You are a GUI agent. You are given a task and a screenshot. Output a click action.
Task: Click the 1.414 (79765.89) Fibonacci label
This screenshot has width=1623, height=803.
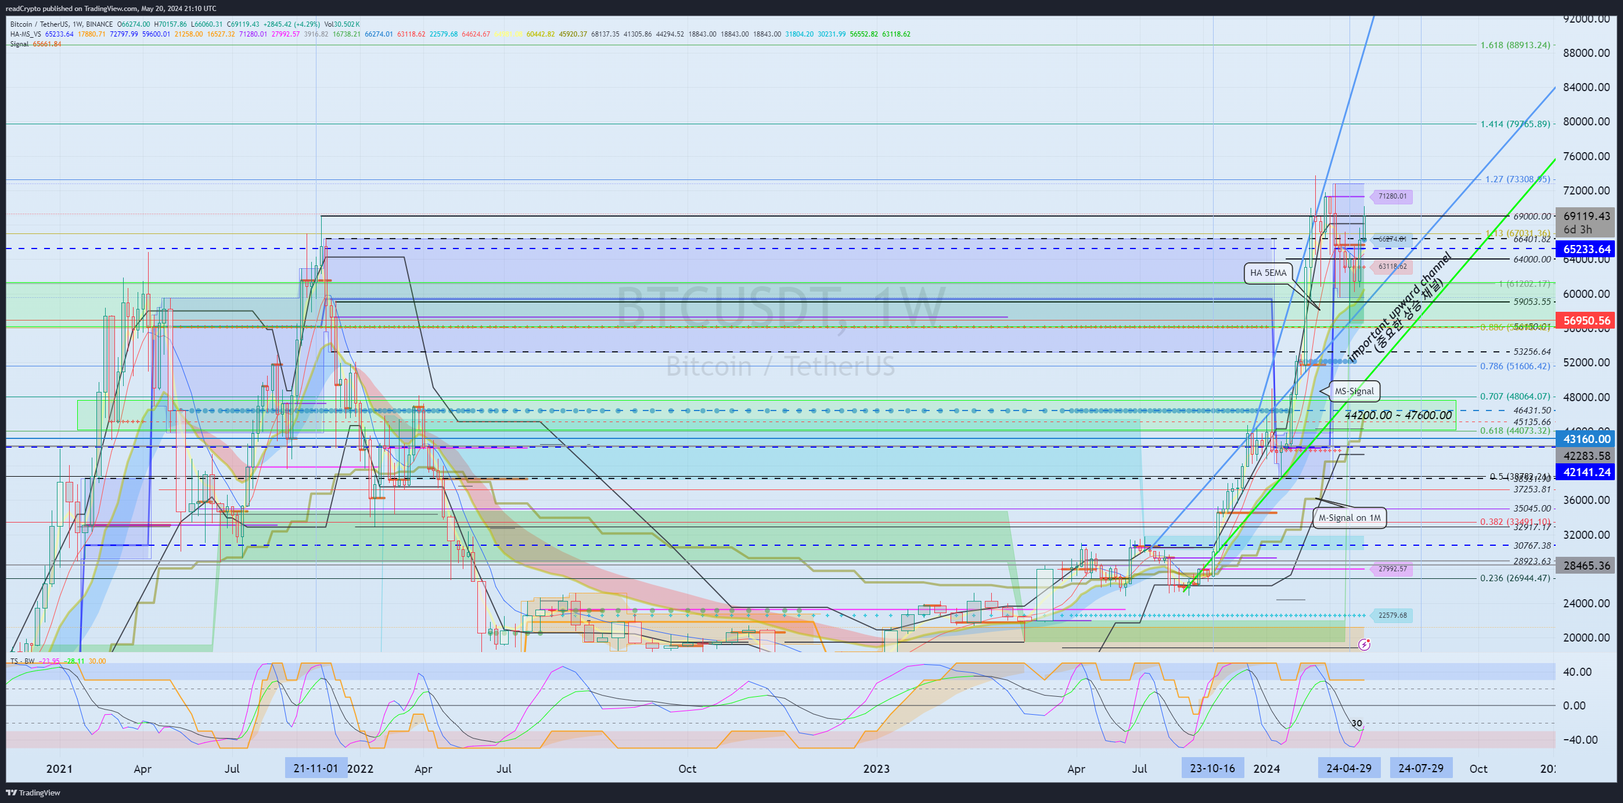pos(1514,124)
